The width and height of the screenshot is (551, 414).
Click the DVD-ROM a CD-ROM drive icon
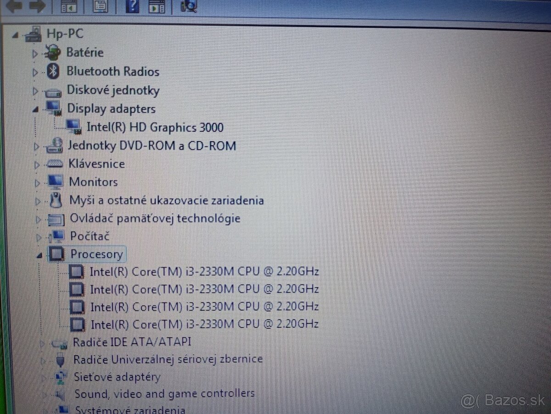pos(54,146)
